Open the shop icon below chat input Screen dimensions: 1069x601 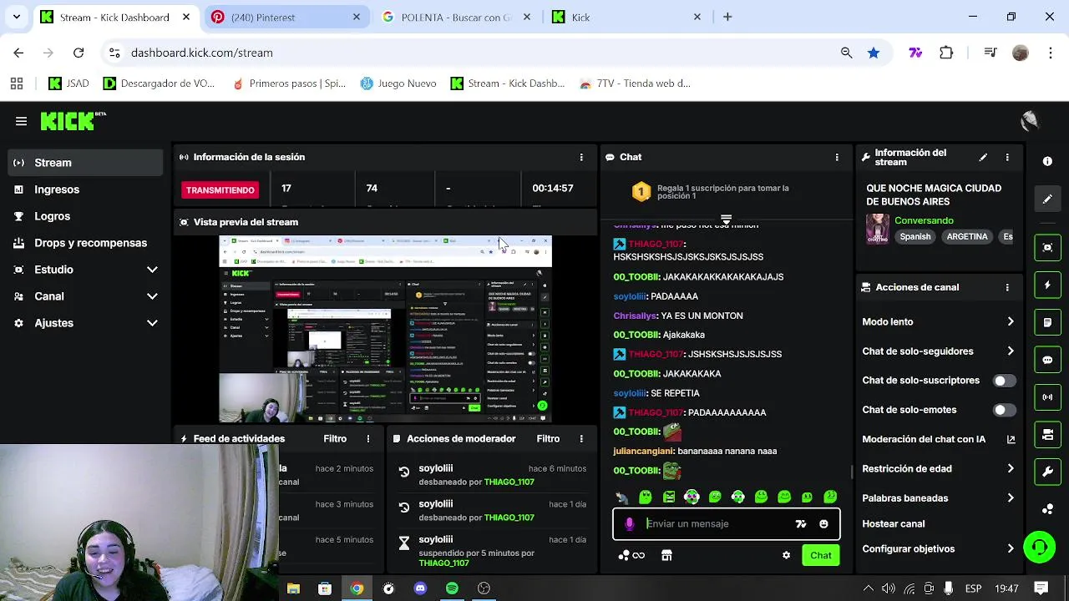(666, 555)
